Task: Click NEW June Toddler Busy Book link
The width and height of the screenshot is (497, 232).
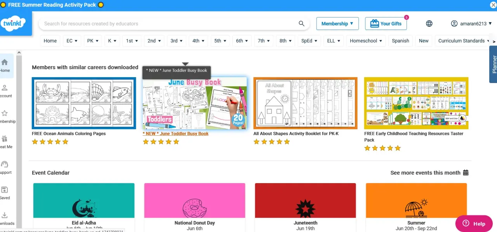Action: [176, 133]
